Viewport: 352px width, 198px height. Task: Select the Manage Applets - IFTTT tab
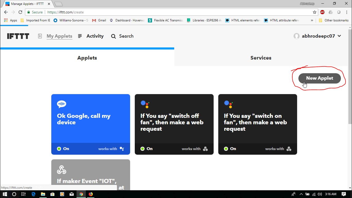(x=27, y=4)
